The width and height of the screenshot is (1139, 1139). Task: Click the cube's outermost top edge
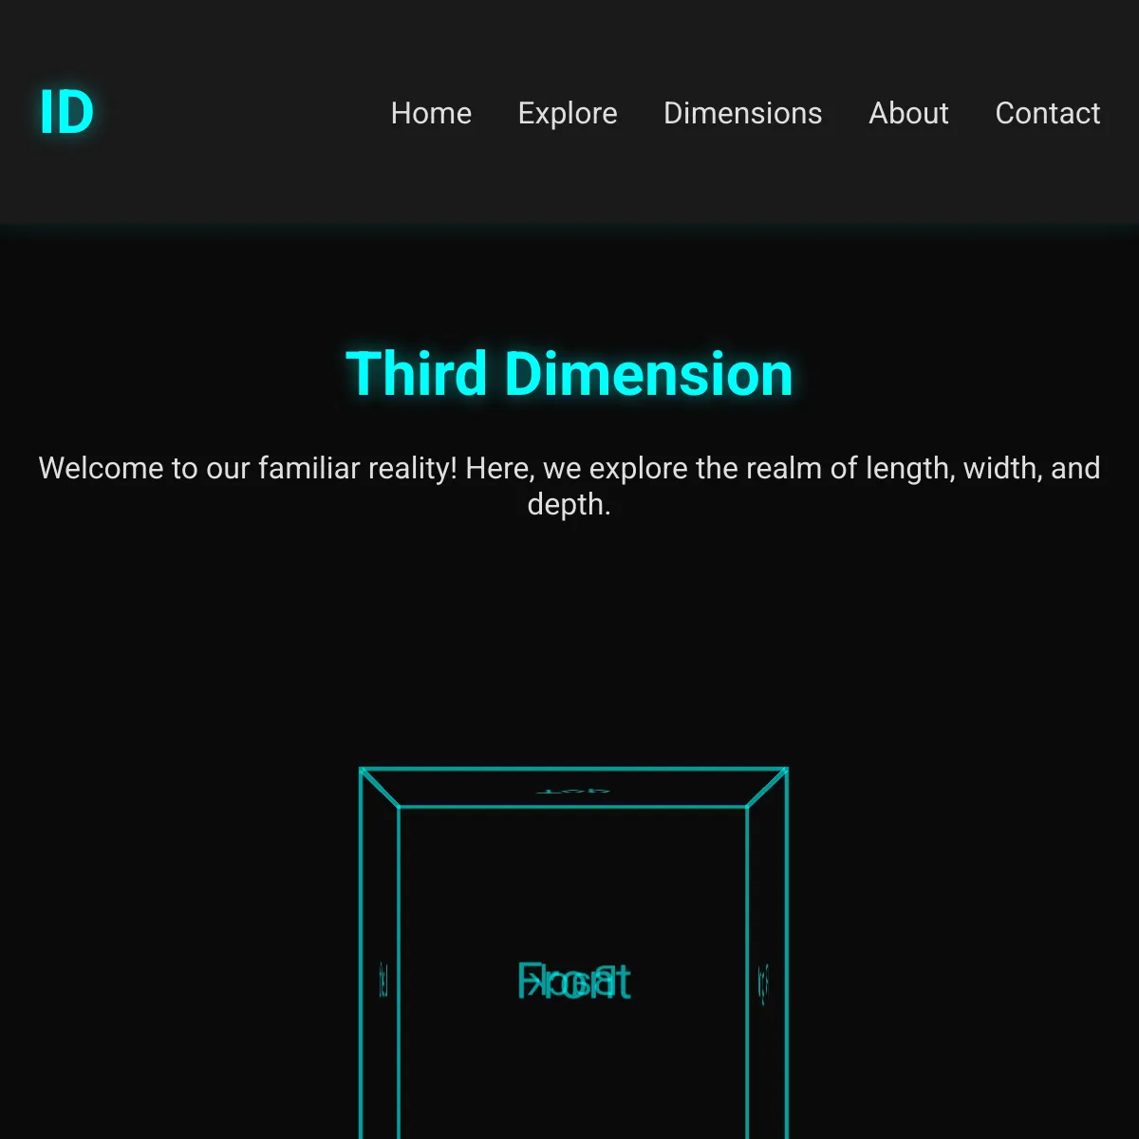(x=573, y=768)
